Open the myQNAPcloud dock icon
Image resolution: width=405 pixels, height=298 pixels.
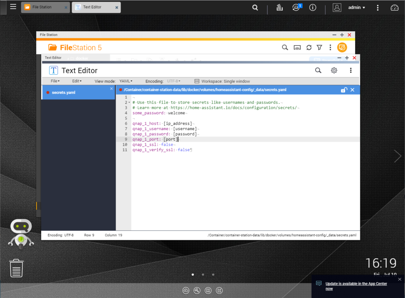(x=186, y=291)
